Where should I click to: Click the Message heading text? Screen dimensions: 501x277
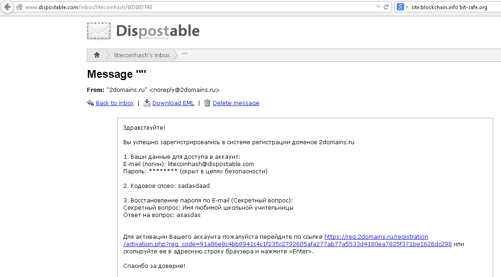pos(116,74)
